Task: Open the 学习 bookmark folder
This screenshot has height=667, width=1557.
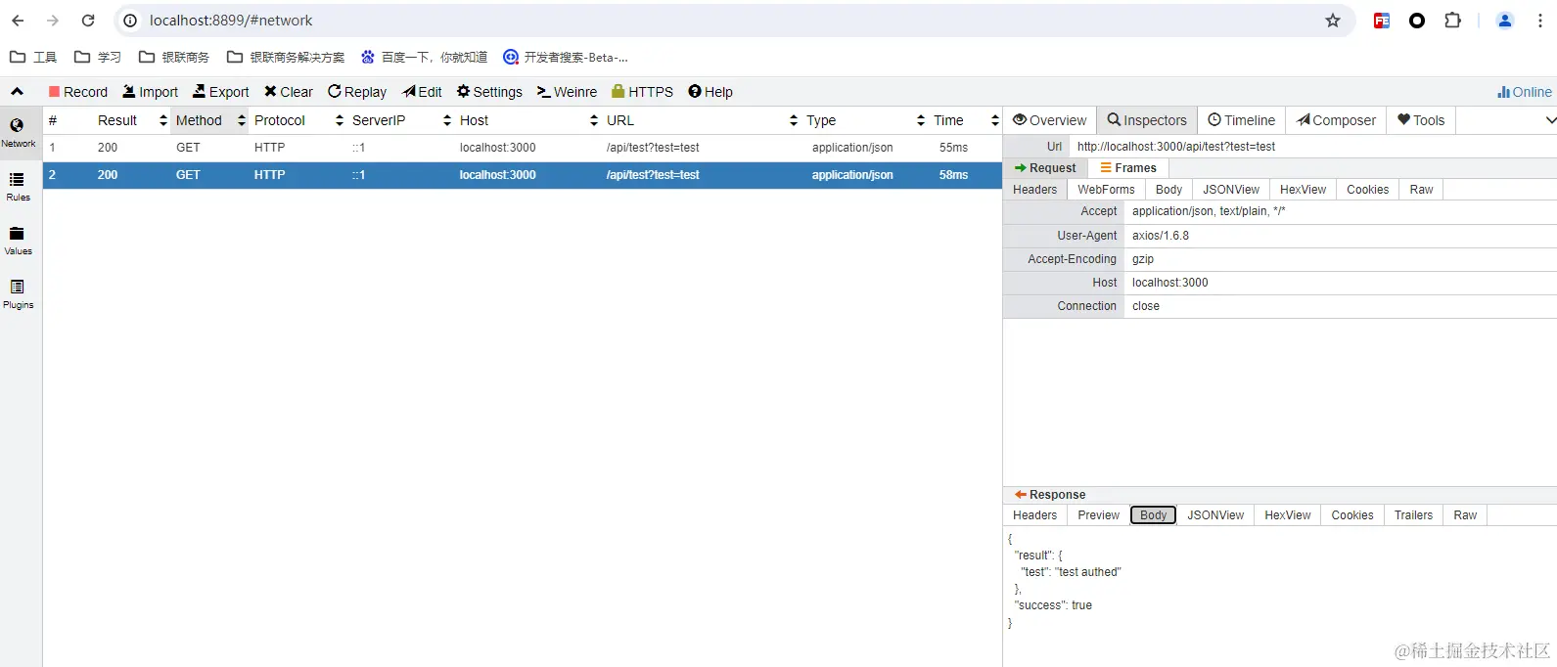Action: [x=98, y=57]
